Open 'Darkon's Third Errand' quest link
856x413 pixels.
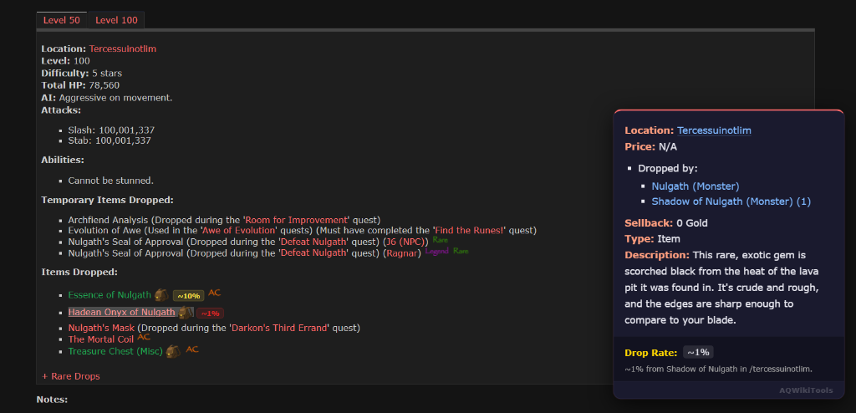pyautogui.click(x=279, y=328)
